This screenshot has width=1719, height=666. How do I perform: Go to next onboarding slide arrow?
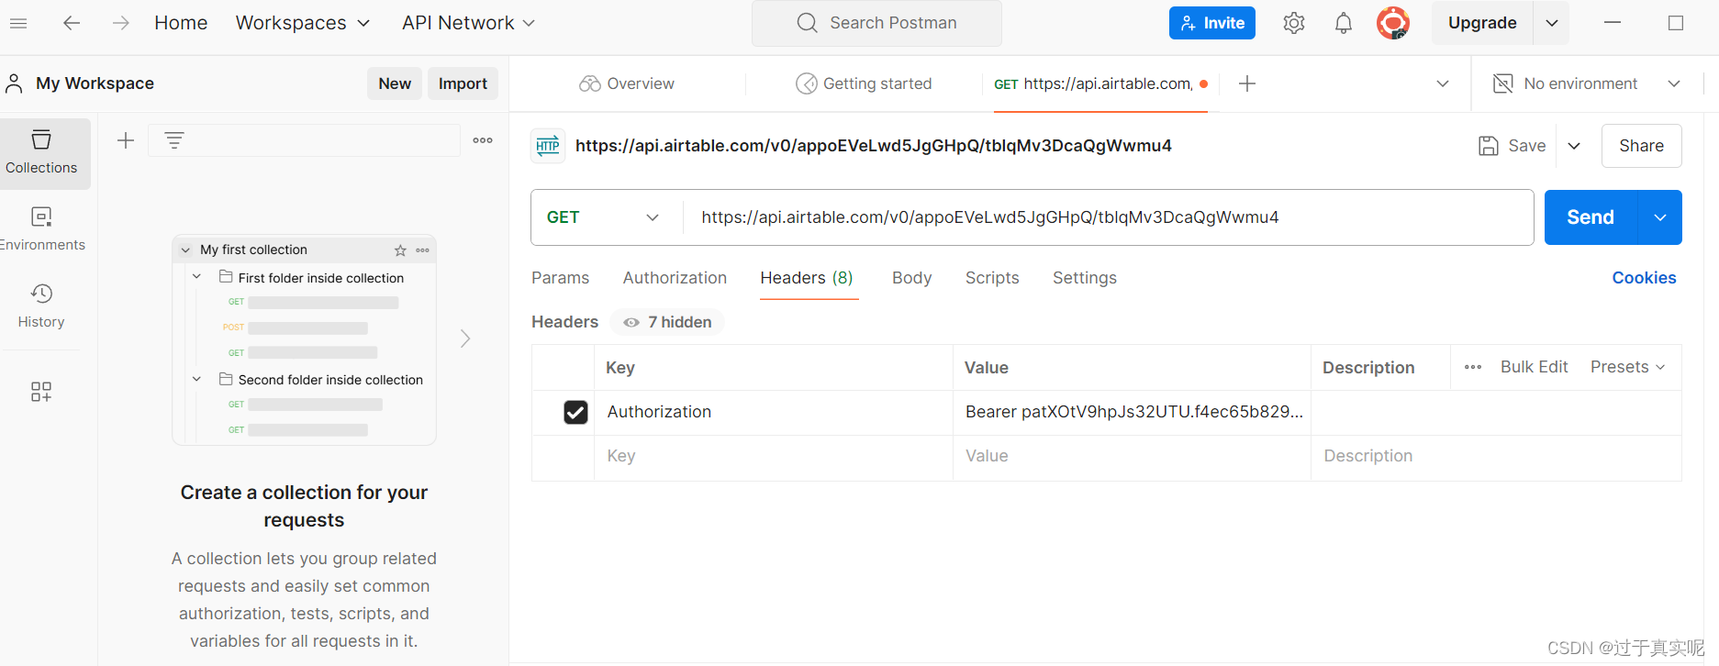pyautogui.click(x=465, y=339)
